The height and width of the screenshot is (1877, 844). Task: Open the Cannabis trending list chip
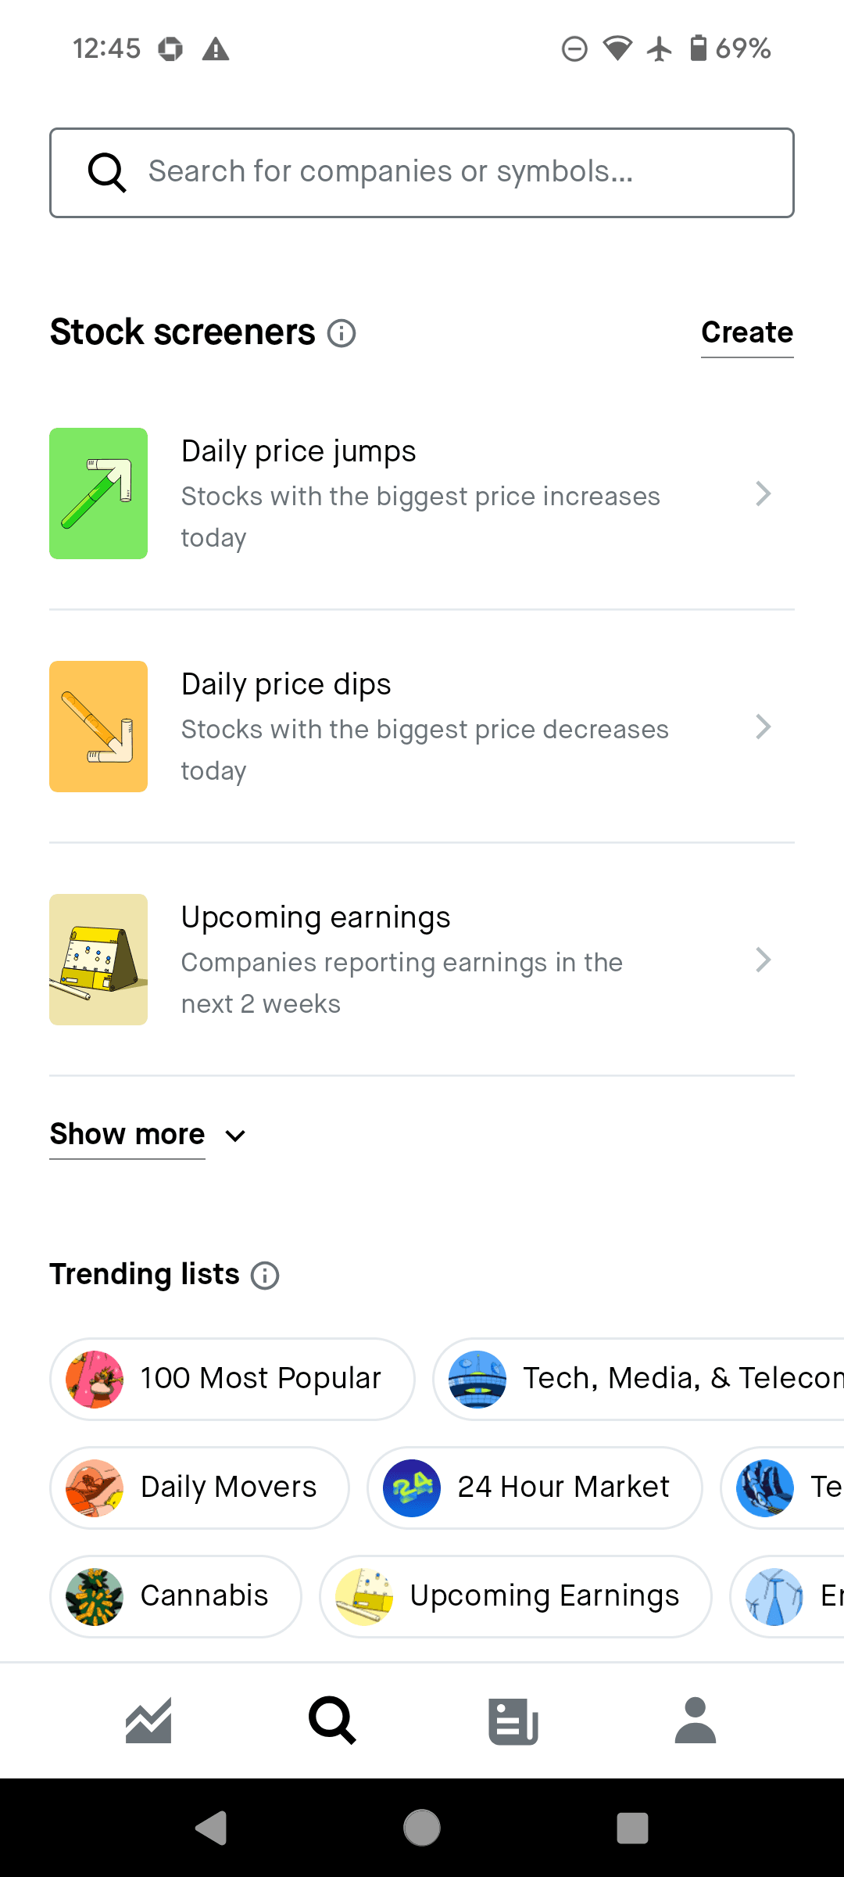coord(176,1596)
